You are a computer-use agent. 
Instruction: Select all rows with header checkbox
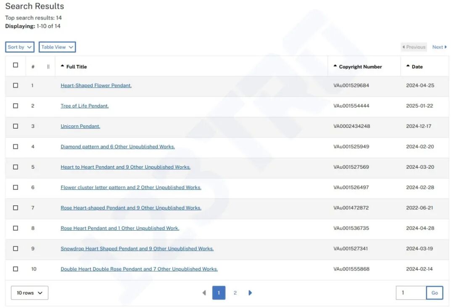[16, 65]
